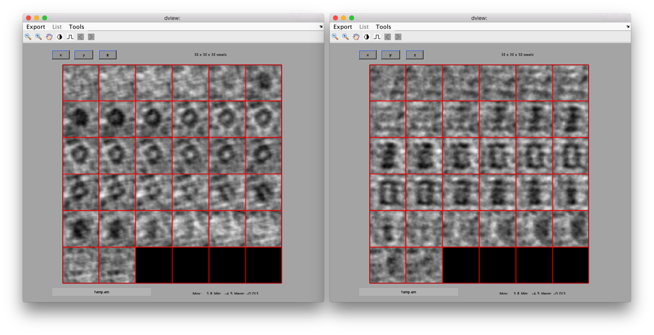The height and width of the screenshot is (335, 654).
Task: Activate hand pan tool in left window
Action: [49, 37]
